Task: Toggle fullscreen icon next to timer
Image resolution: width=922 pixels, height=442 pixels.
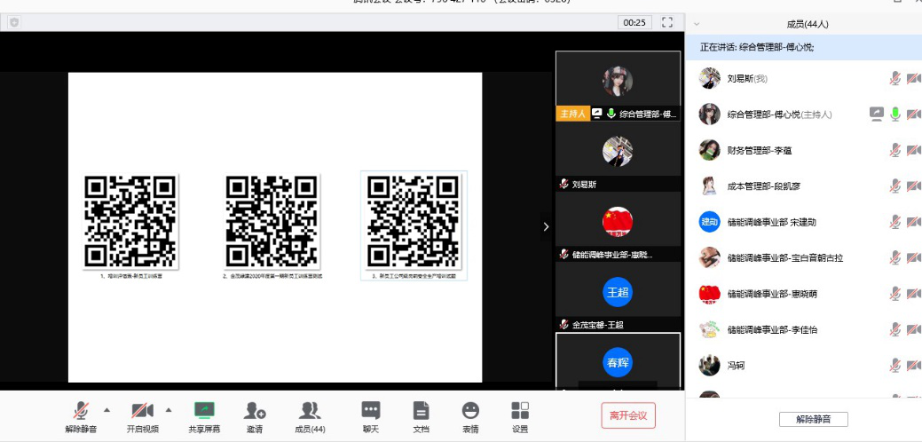Action: tap(666, 22)
